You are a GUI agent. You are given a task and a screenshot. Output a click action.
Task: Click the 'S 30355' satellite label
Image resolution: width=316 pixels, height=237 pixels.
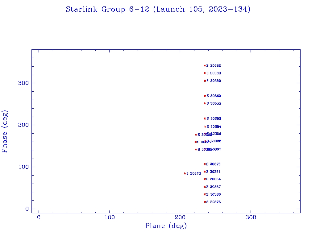click(x=214, y=103)
